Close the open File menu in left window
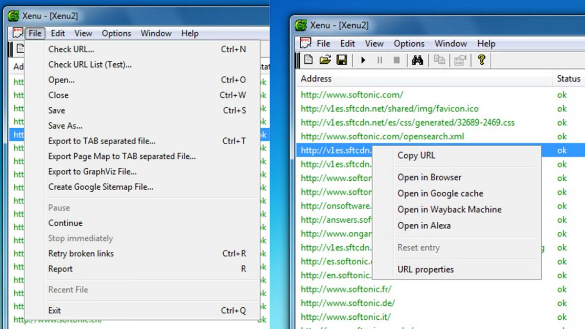 (x=35, y=33)
